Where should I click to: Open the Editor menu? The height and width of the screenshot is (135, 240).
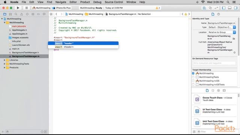(73, 2)
